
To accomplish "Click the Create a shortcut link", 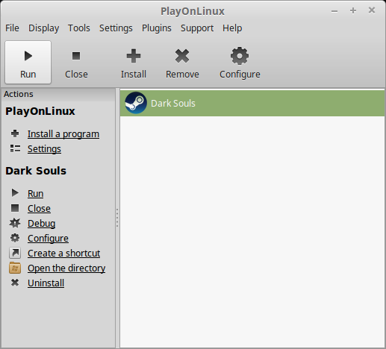I will point(63,253).
